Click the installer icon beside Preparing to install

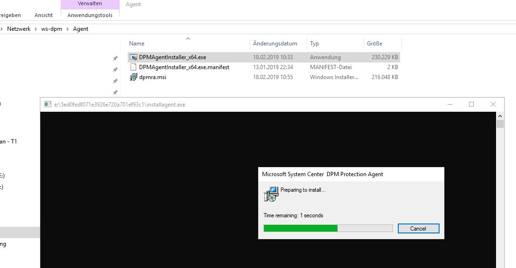pos(271,194)
